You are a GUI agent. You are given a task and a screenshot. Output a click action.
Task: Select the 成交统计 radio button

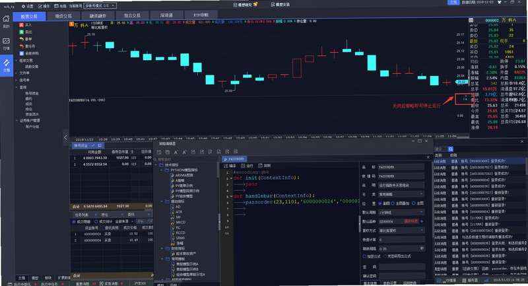[96, 222]
